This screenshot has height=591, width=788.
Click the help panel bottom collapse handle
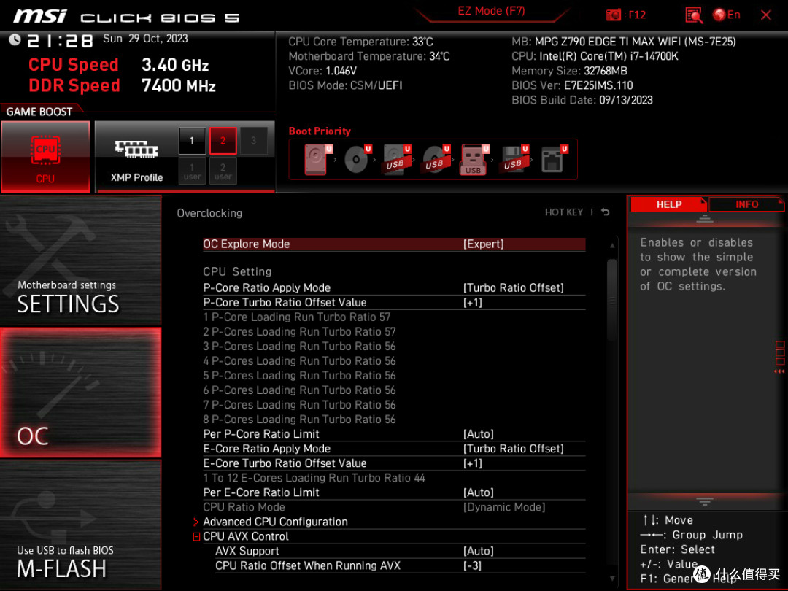point(705,501)
